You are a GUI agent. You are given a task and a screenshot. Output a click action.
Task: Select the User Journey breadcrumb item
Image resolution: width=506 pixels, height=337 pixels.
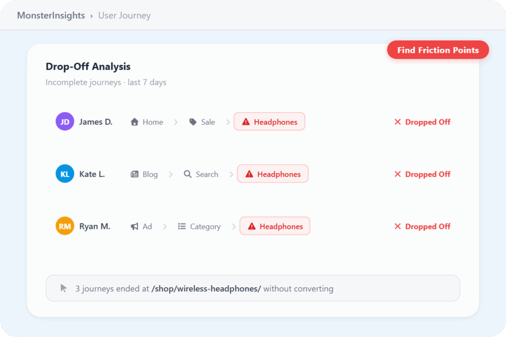(x=124, y=15)
